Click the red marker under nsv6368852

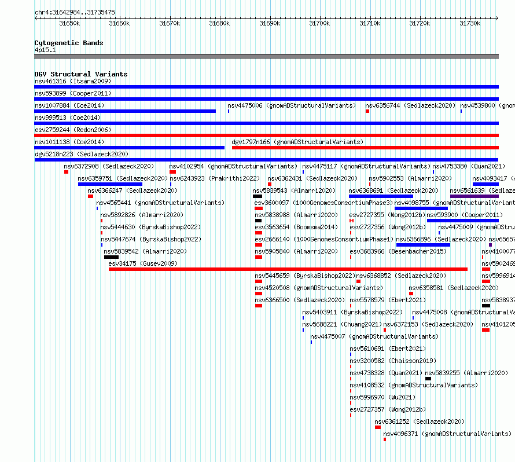click(x=358, y=281)
